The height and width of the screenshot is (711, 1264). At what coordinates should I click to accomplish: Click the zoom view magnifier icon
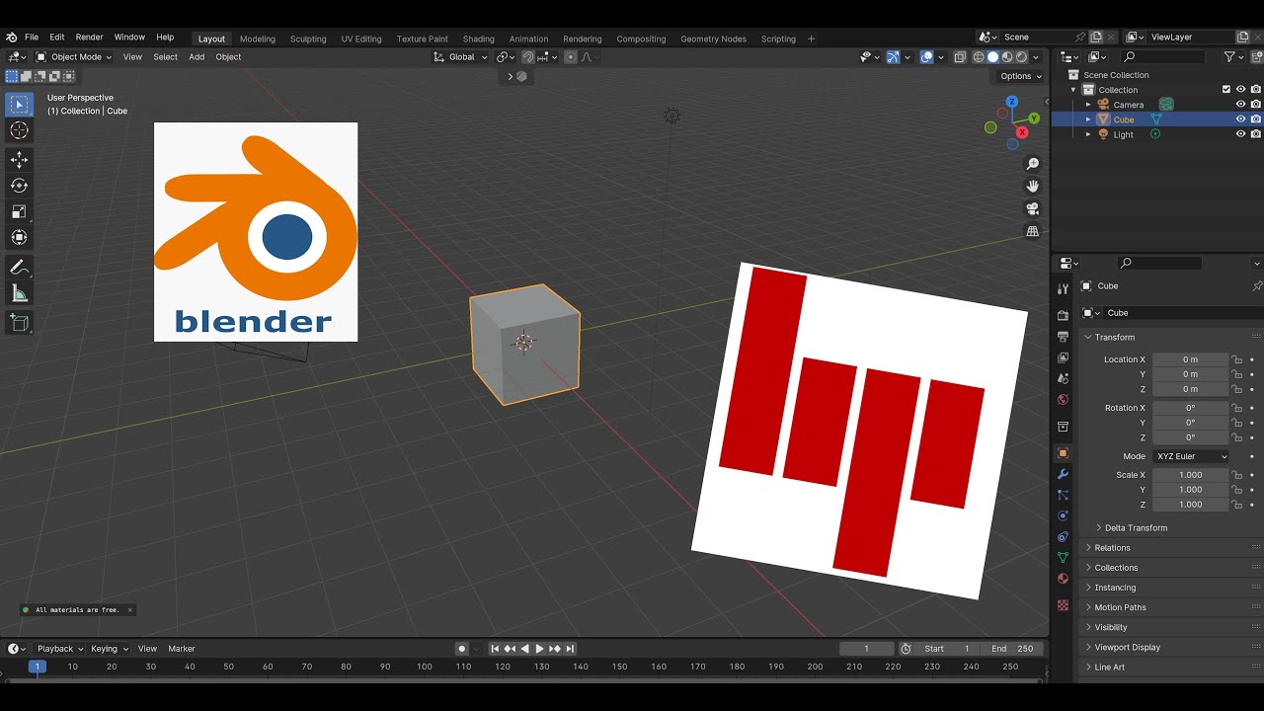1033,164
